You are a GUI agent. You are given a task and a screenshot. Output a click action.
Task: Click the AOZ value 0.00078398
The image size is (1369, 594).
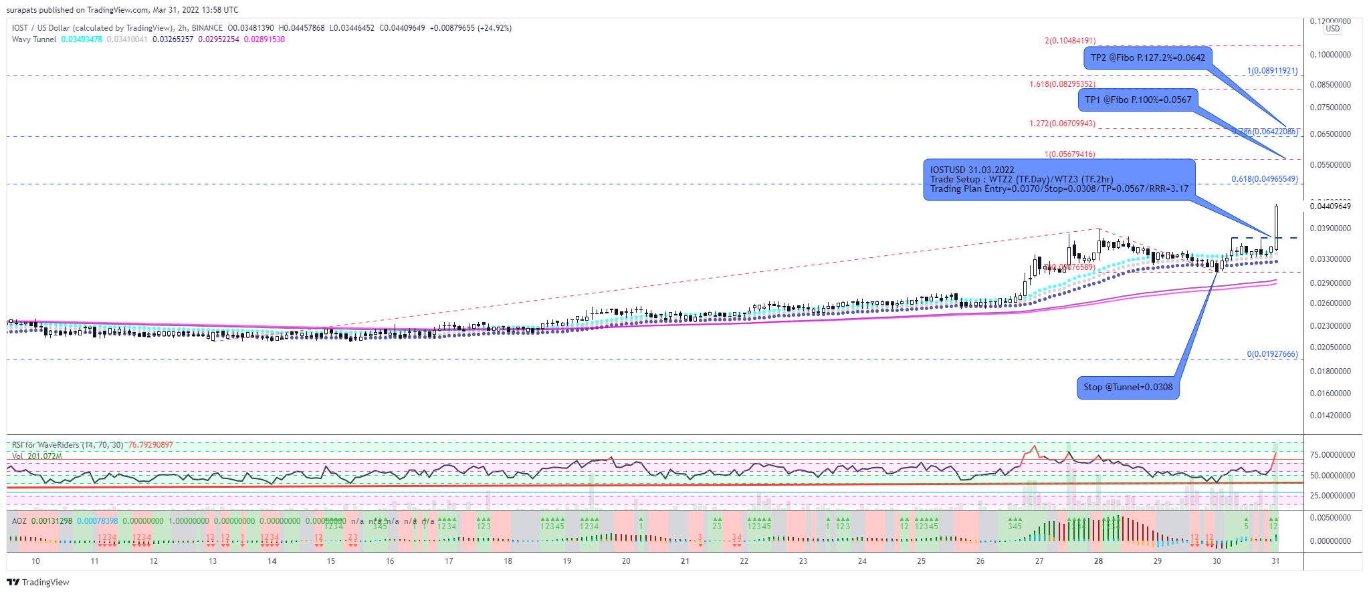tap(98, 521)
